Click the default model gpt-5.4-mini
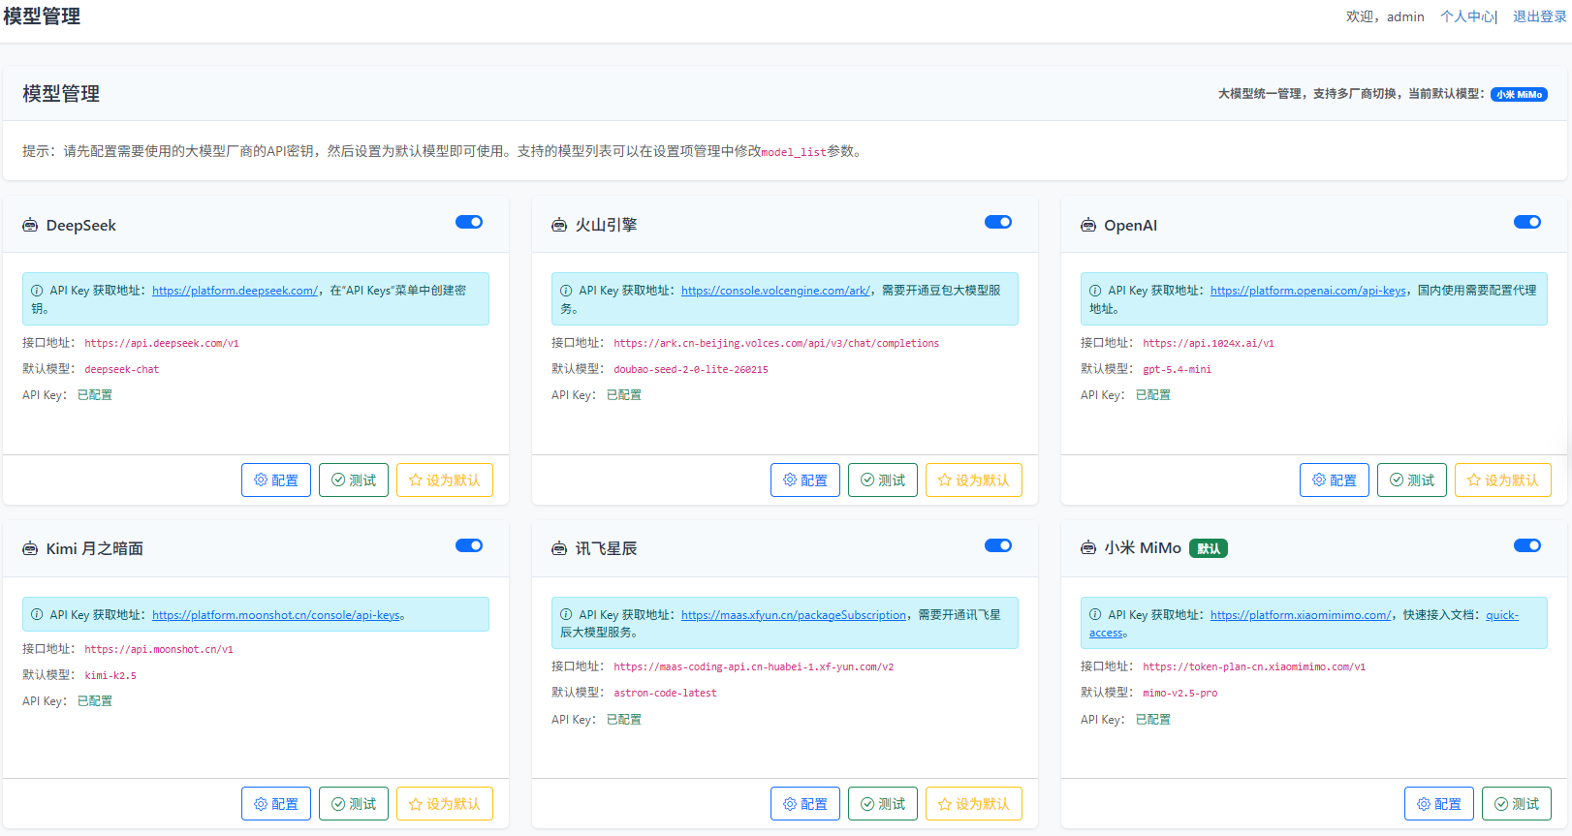Viewport: 1572px width, 836px height. [1178, 369]
